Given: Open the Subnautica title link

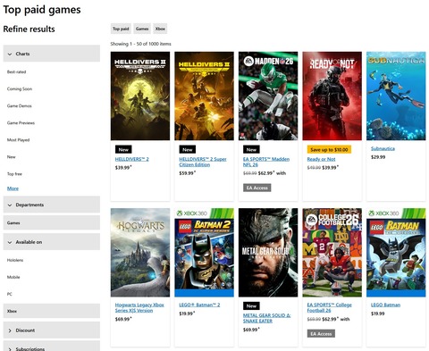Looking at the screenshot, I should pos(383,148).
